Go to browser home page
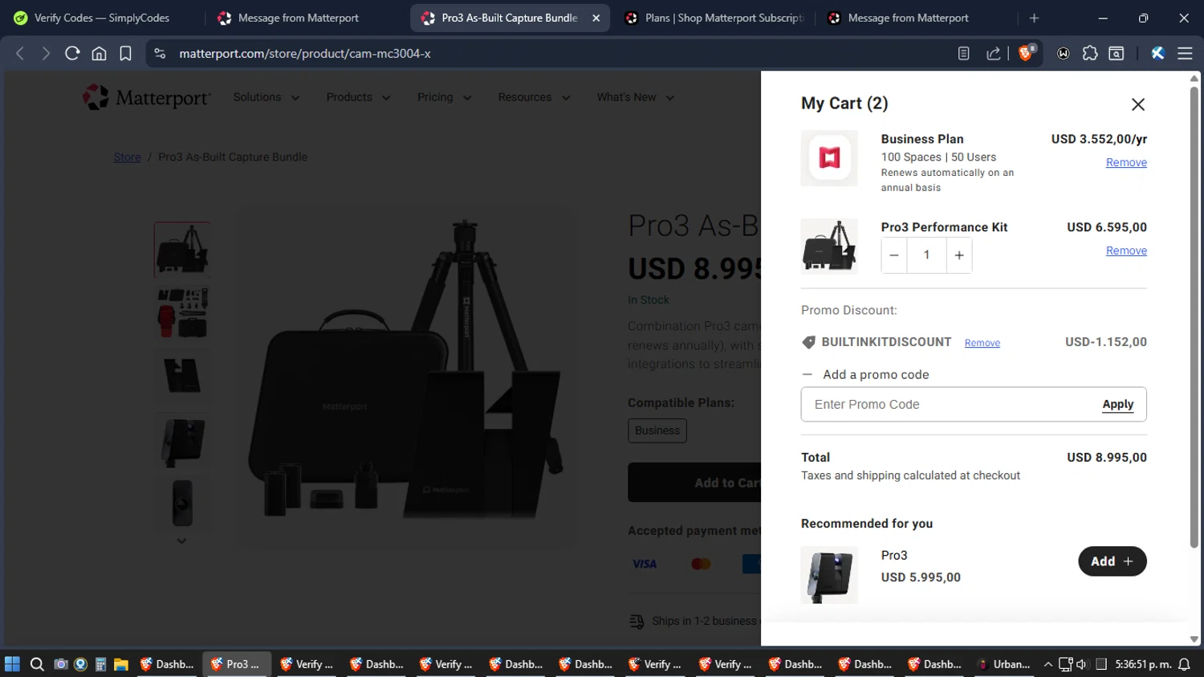Screen dimensions: 1204x677 99,53
